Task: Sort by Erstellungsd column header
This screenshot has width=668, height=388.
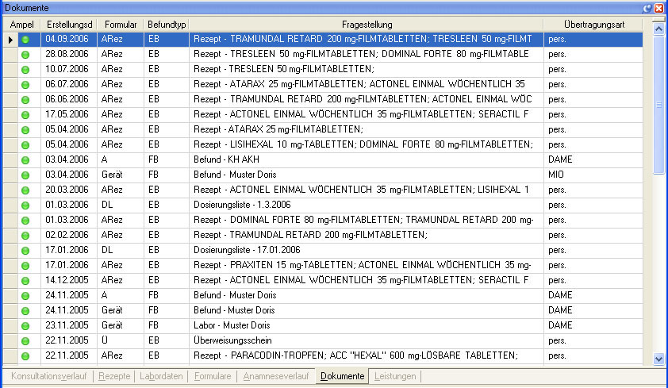Action: click(69, 25)
